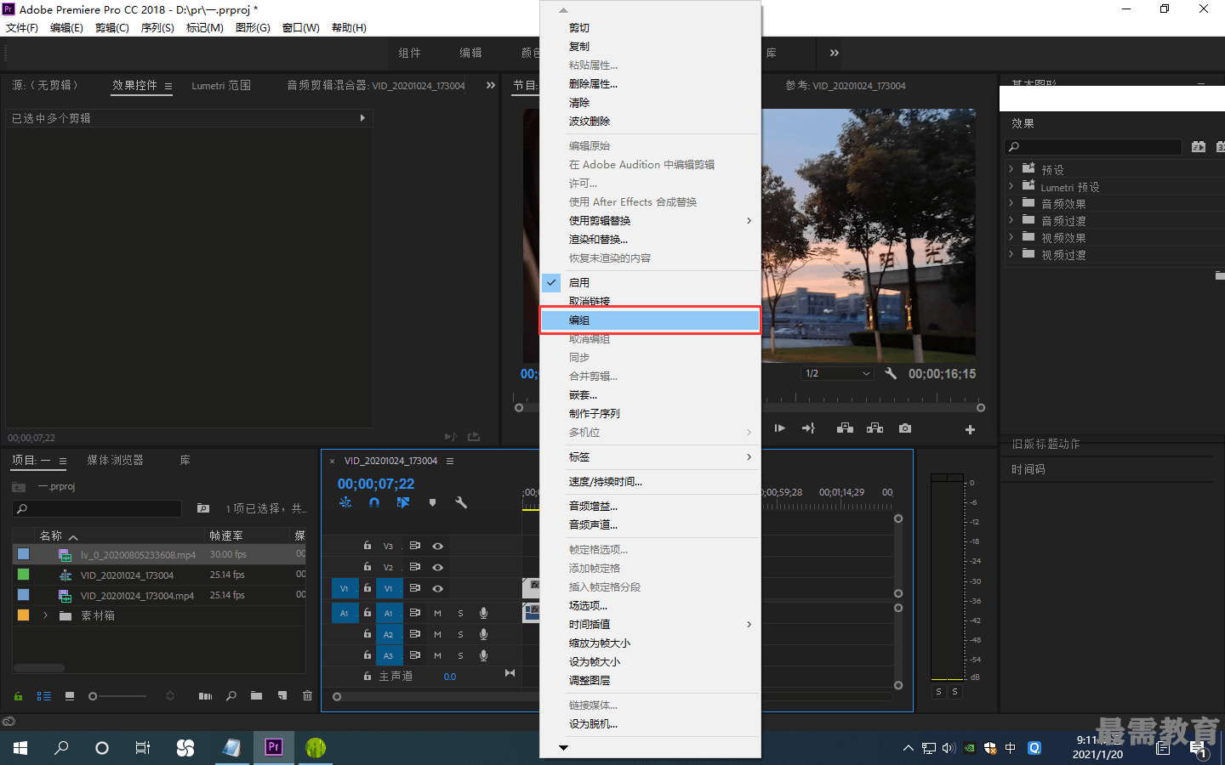Toggle V2 track output eye
This screenshot has width=1225, height=765.
[437, 567]
